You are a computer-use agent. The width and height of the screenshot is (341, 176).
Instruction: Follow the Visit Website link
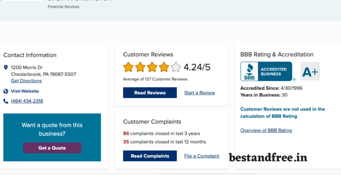pyautogui.click(x=25, y=91)
